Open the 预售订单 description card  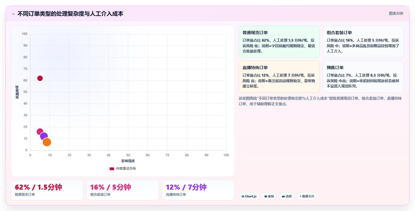point(363,77)
